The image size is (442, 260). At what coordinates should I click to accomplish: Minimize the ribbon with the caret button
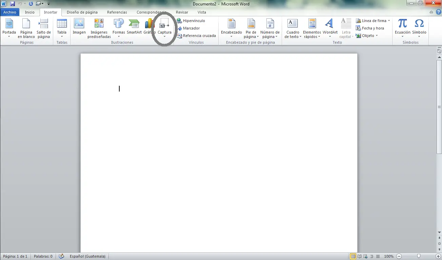coord(431,12)
